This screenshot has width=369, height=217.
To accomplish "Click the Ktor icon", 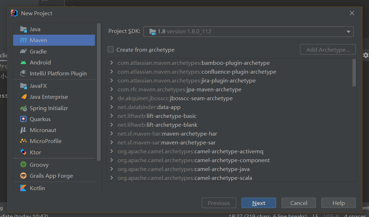I will (23, 152).
